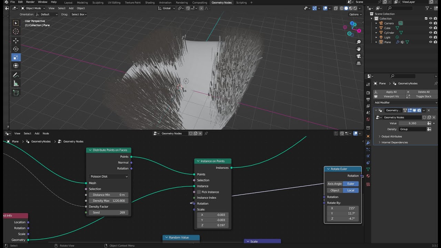This screenshot has width=441, height=248.
Task: Click fake user shield on Geometry Nodes
Action: [x=191, y=133]
